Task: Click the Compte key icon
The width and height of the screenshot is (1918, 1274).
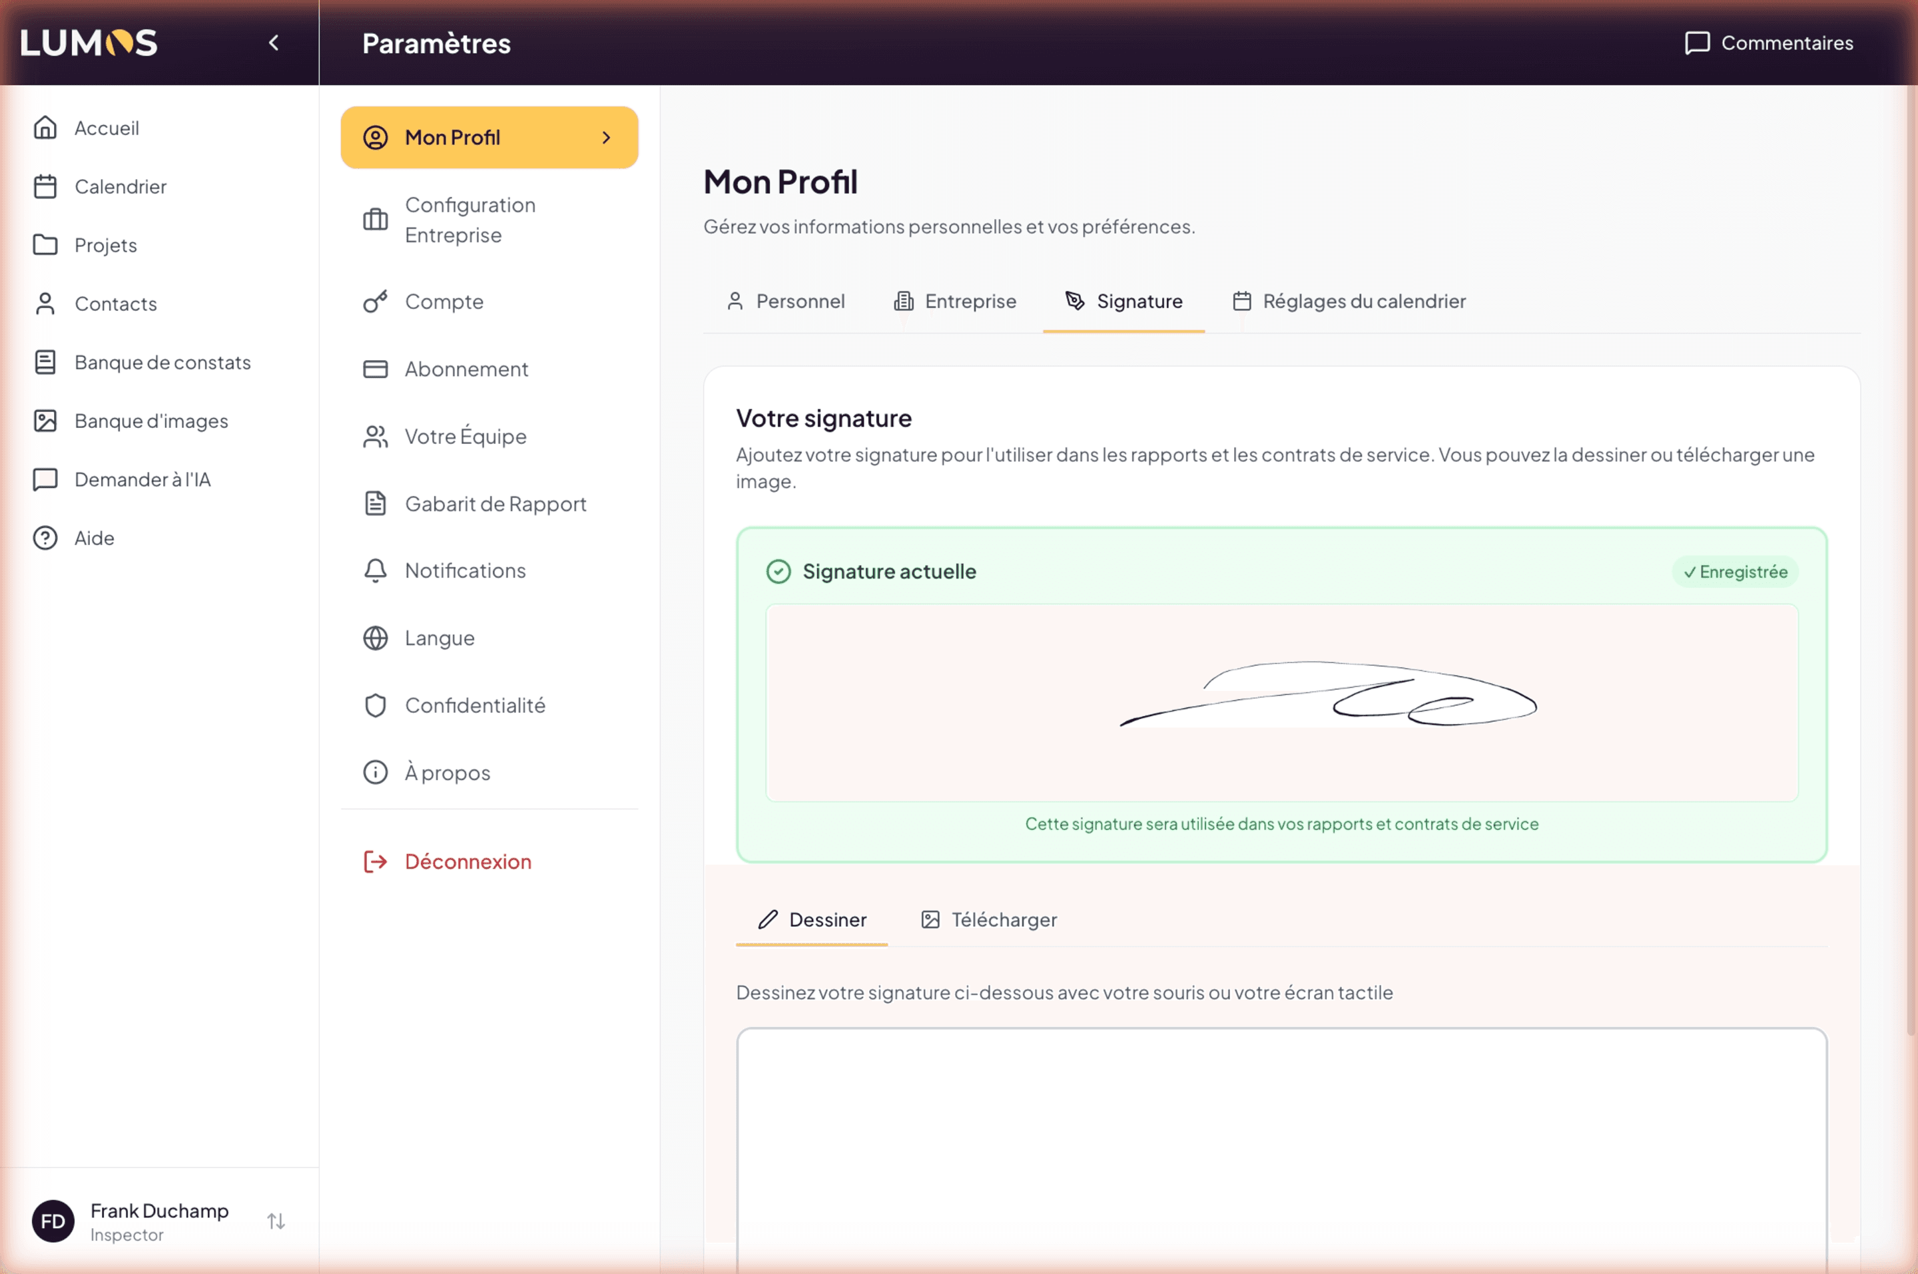Action: pyautogui.click(x=376, y=302)
